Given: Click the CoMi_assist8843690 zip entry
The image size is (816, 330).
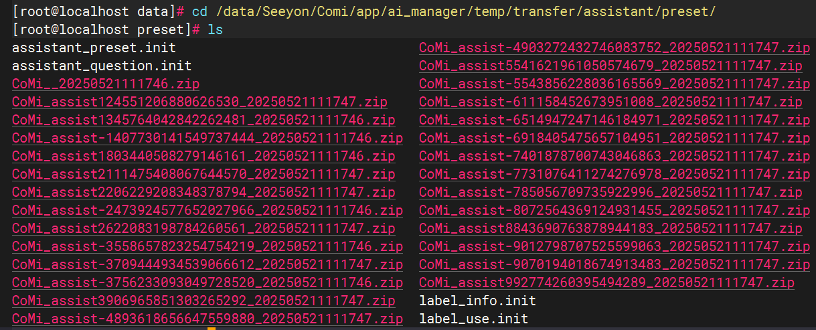Looking at the screenshot, I should coord(610,229).
